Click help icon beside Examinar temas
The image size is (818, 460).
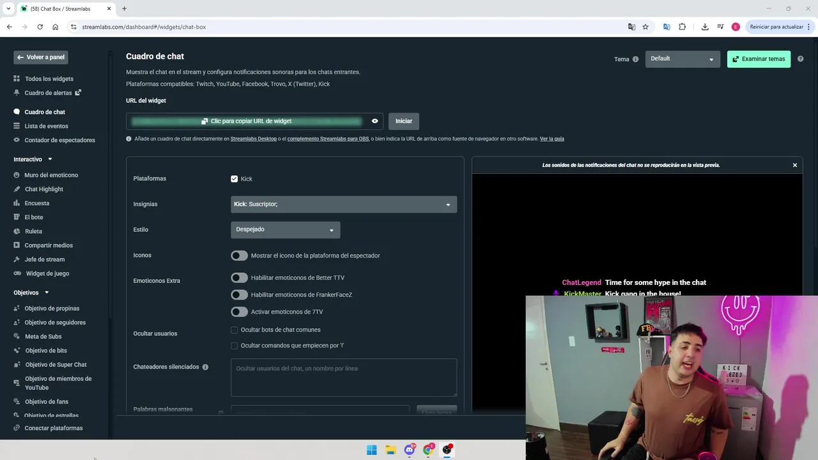pos(800,59)
